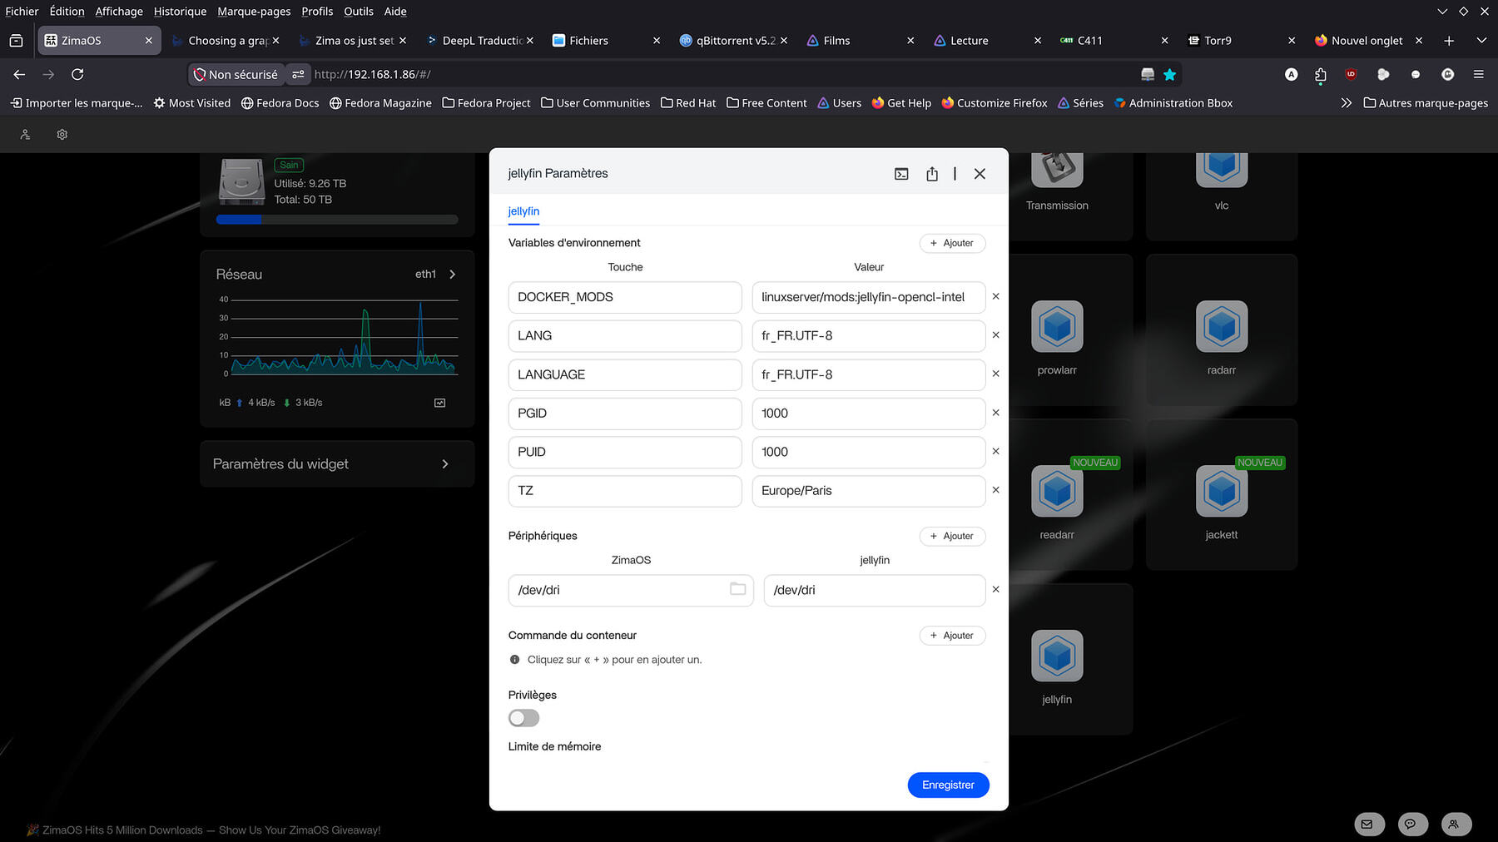Open the ZimaOS Hits 5 Million Downloads link
The width and height of the screenshot is (1498, 842).
click(211, 830)
